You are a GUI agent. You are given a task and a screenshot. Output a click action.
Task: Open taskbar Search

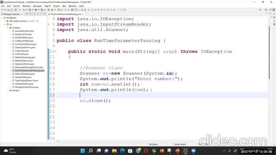[x=91, y=151]
